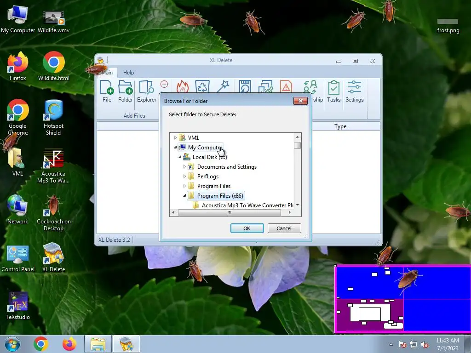Click the magic wand icon
This screenshot has width=471, height=353.
point(223,86)
